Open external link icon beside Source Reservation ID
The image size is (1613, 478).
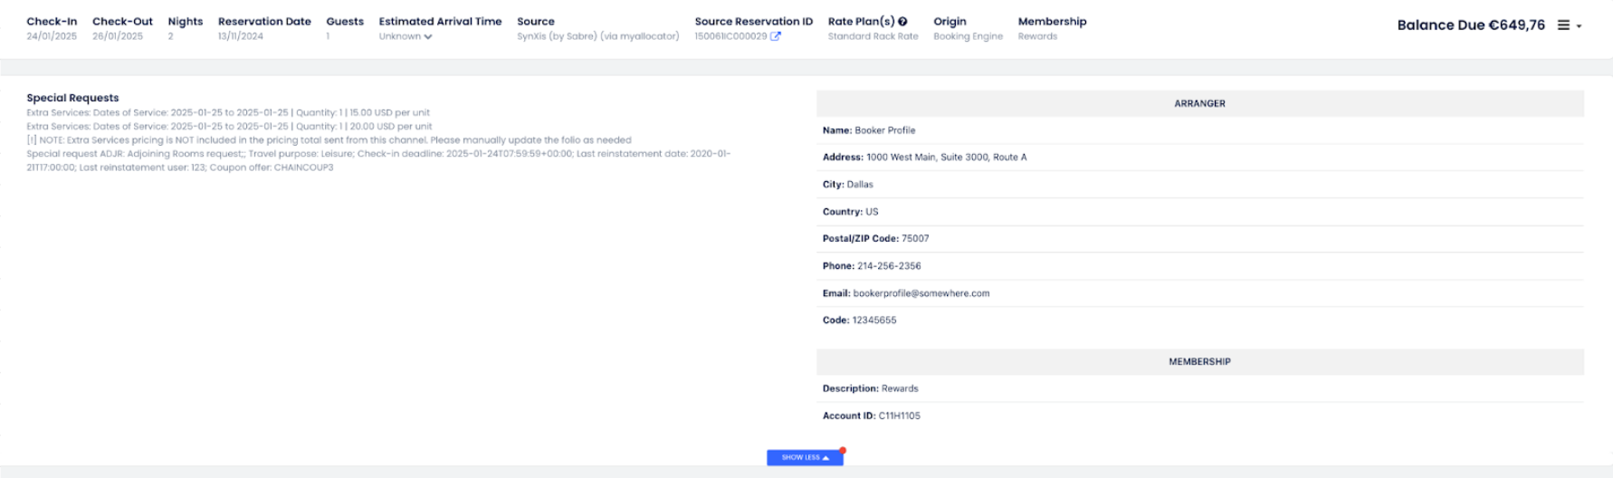coord(776,36)
